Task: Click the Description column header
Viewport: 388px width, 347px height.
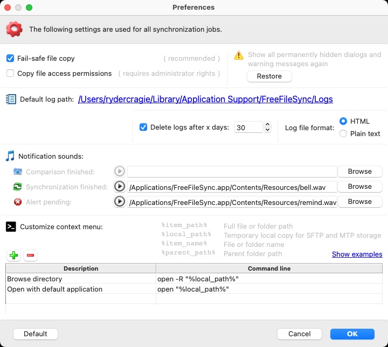Action: [81, 268]
